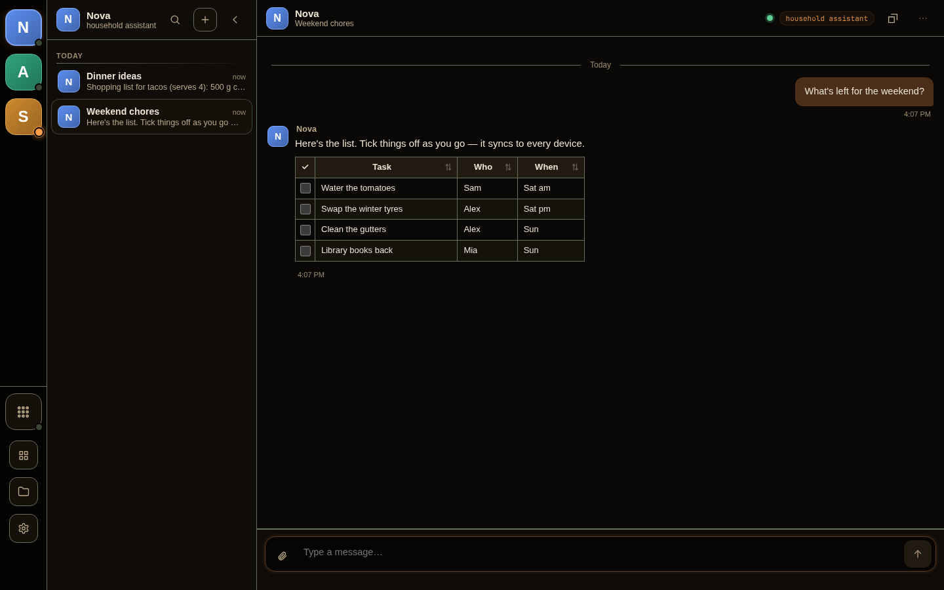This screenshot has width=944, height=590.
Task: Click the Nova avatar in chat header
Action: pyautogui.click(x=277, y=18)
